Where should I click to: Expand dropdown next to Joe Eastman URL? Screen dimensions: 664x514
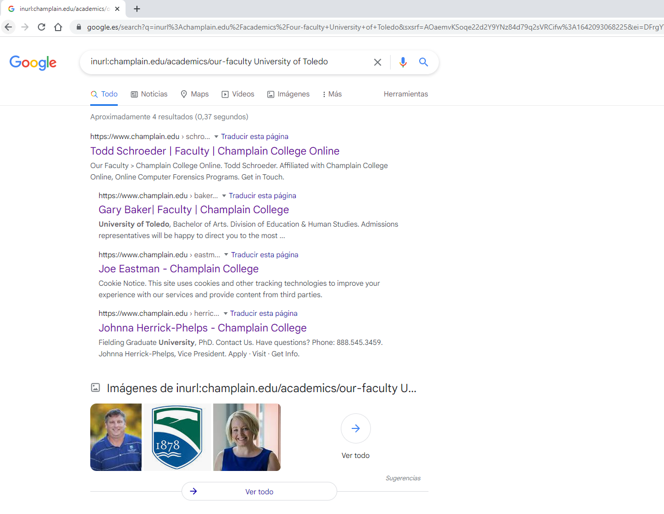(x=226, y=255)
